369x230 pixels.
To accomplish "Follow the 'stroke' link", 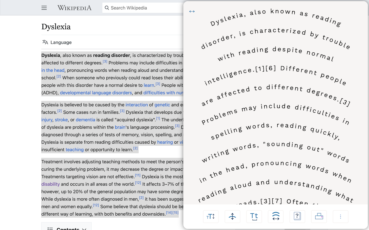I will point(61,120).
